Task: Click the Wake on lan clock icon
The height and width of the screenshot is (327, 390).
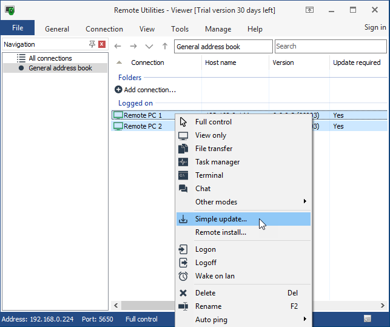Action: [183, 276]
